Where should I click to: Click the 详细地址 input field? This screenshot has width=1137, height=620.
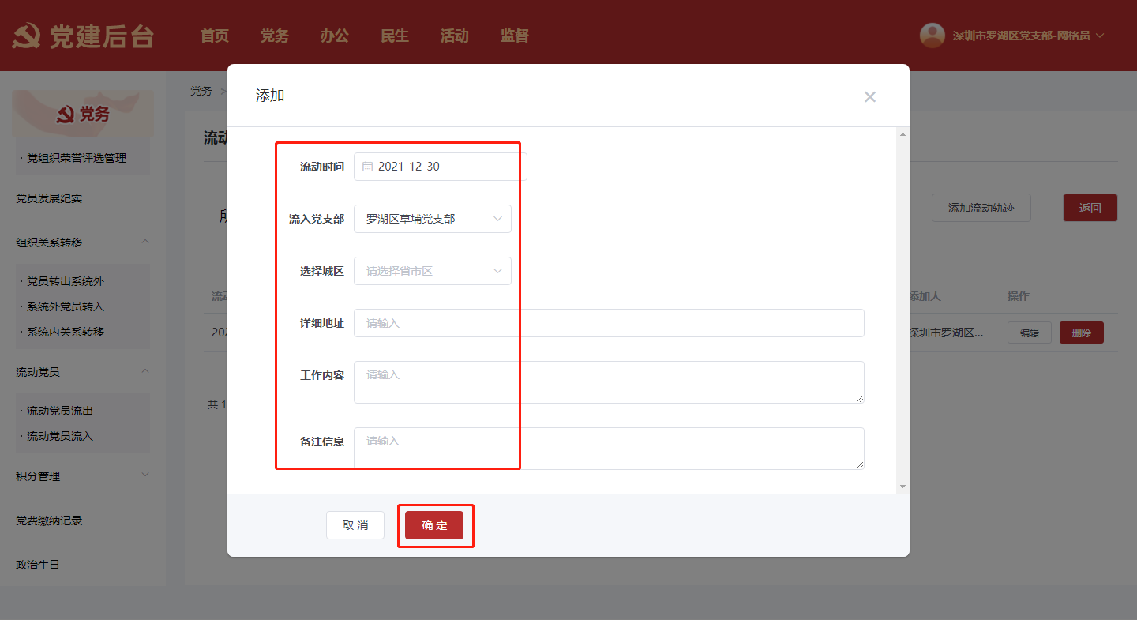[609, 323]
